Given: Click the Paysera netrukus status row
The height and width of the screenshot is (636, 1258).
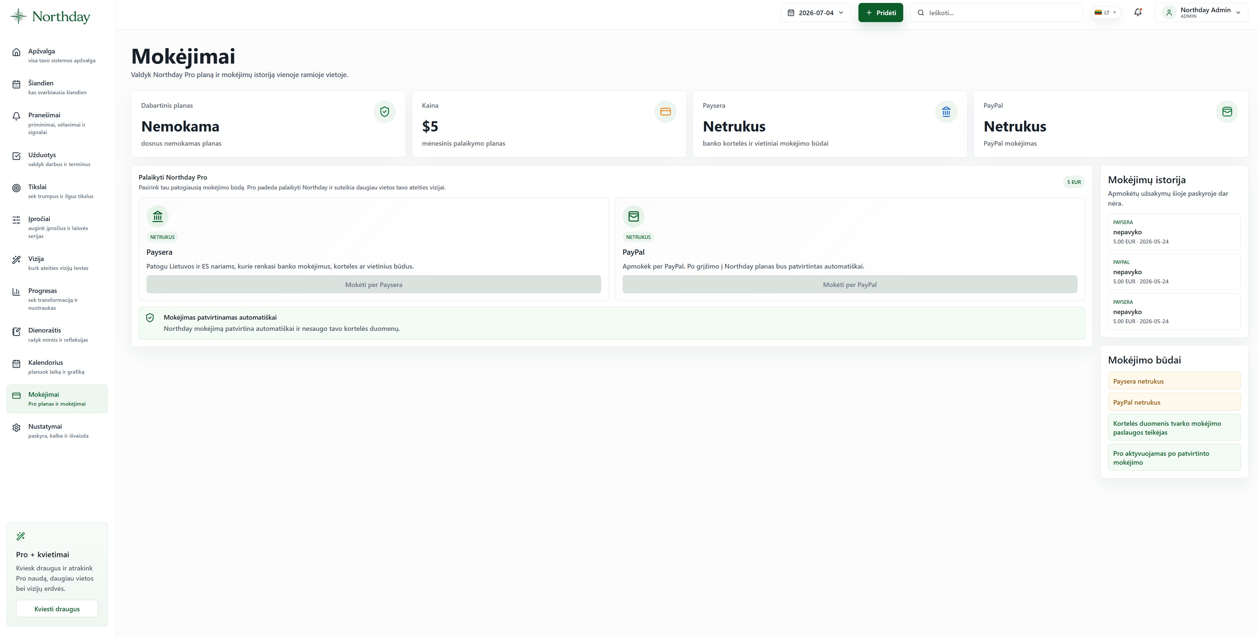Looking at the screenshot, I should 1174,381.
